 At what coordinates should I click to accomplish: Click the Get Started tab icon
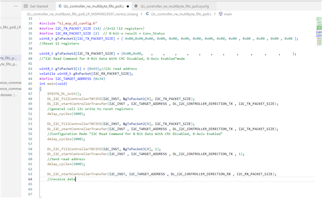click(x=26, y=6)
